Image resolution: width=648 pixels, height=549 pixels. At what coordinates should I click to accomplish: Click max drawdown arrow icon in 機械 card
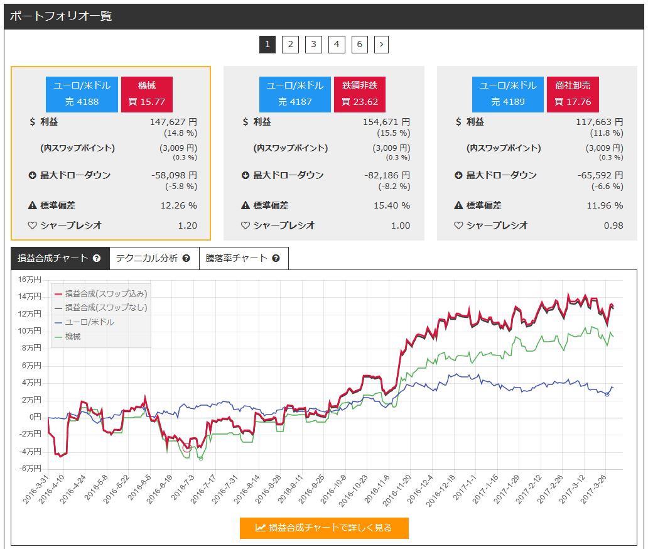33,175
